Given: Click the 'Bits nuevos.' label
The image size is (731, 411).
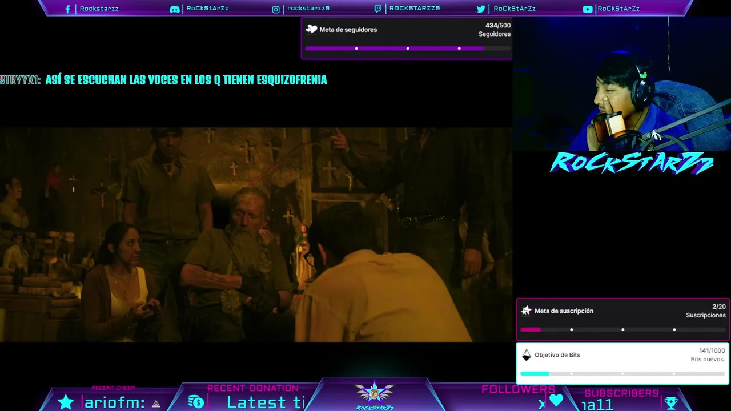Looking at the screenshot, I should [x=708, y=360].
